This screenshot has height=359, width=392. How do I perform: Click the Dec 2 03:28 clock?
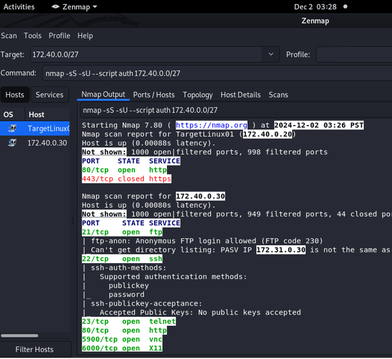(315, 7)
